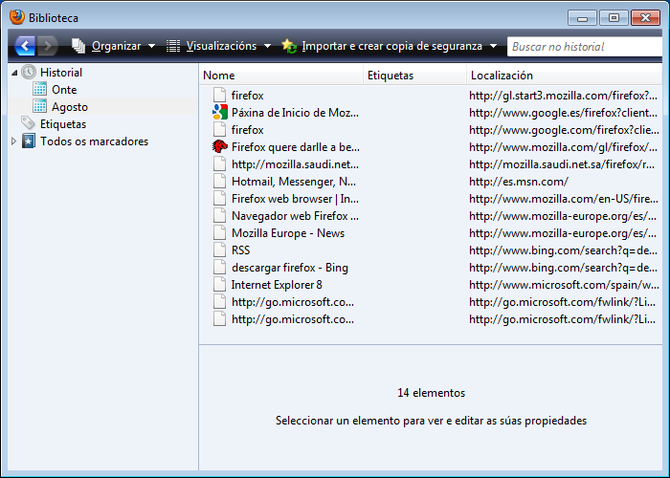Click the Visualizacións list icon
Screen dimensions: 670x478
point(173,46)
